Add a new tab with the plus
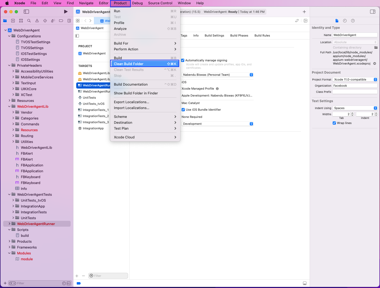380x288 pixels. pos(304,12)
